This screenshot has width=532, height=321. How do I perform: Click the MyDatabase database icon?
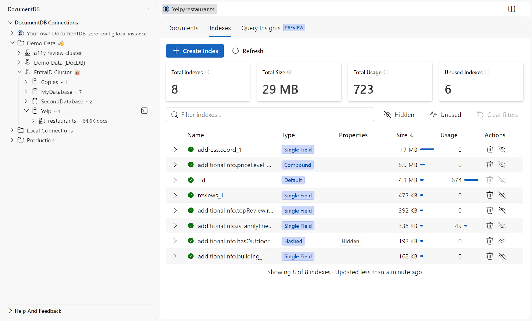pyautogui.click(x=35, y=91)
